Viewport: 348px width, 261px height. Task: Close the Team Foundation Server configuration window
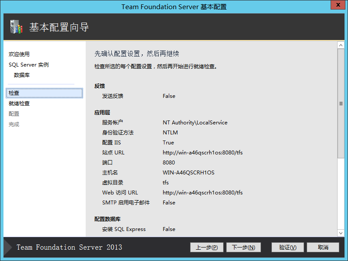338,5
